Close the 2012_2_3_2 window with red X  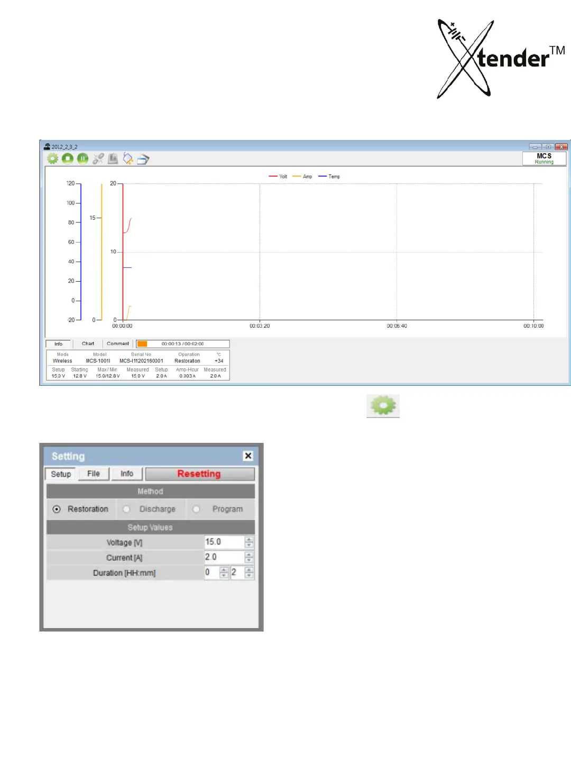[561, 147]
